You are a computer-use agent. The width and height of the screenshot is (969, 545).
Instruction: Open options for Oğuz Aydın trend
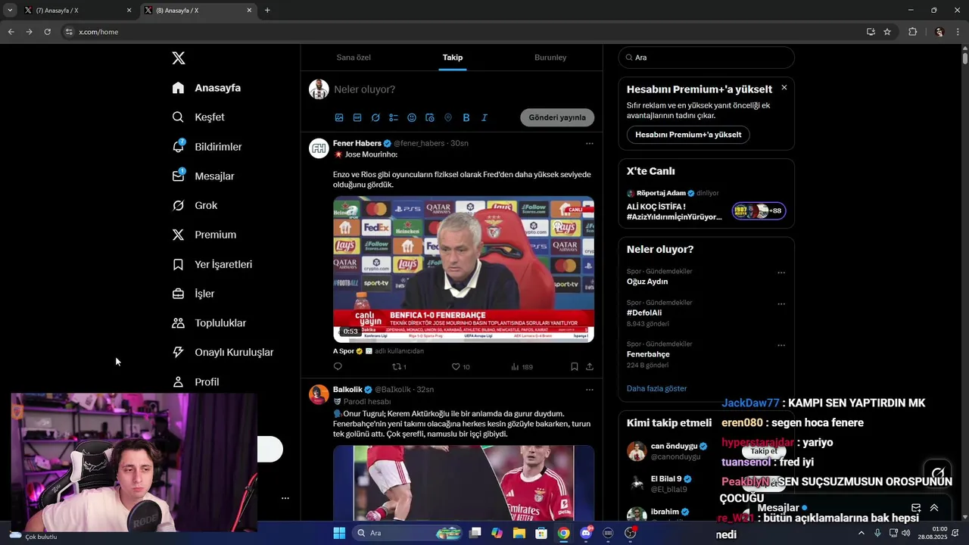click(x=781, y=272)
